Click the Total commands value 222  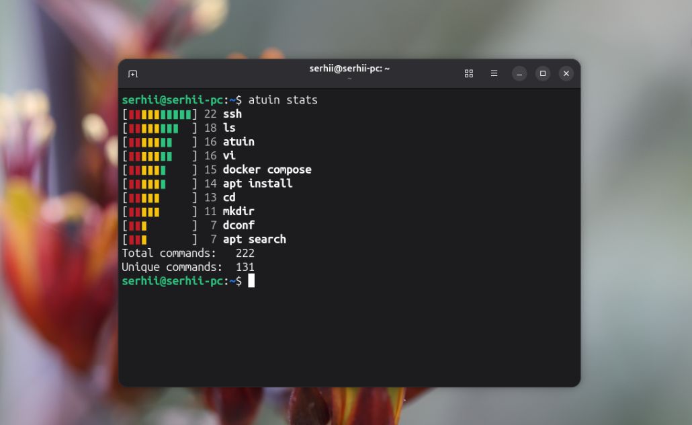click(x=245, y=254)
